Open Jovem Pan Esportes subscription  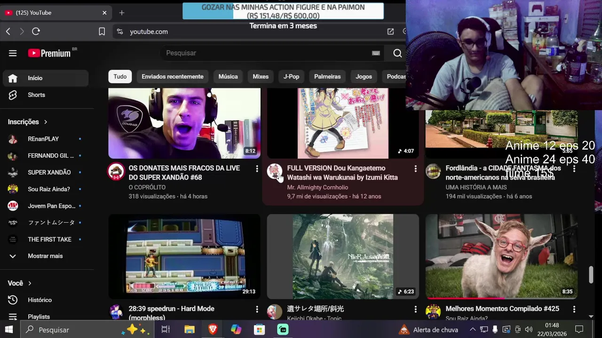(x=46, y=206)
